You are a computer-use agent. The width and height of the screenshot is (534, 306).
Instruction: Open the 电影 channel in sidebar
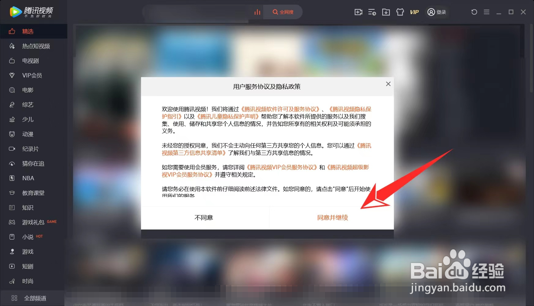[28, 90]
